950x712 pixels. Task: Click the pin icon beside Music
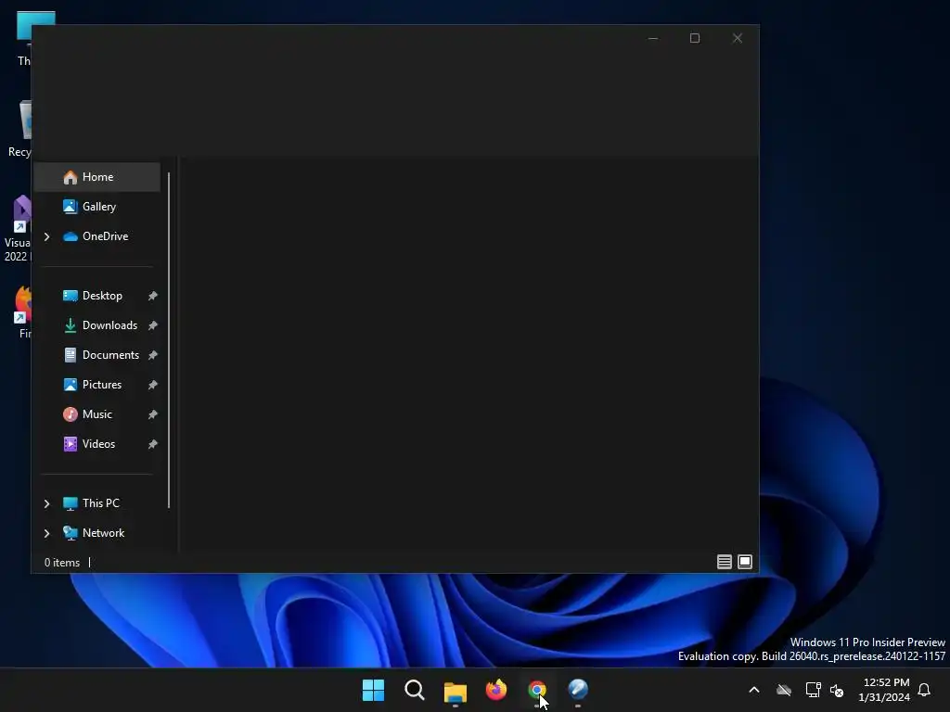(153, 414)
